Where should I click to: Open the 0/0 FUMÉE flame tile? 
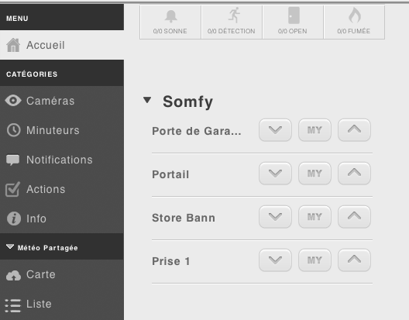tap(354, 22)
